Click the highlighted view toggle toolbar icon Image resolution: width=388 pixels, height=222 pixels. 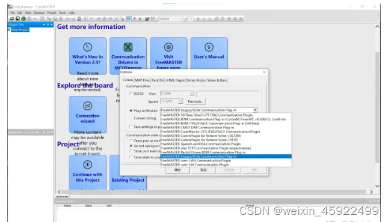128,19
